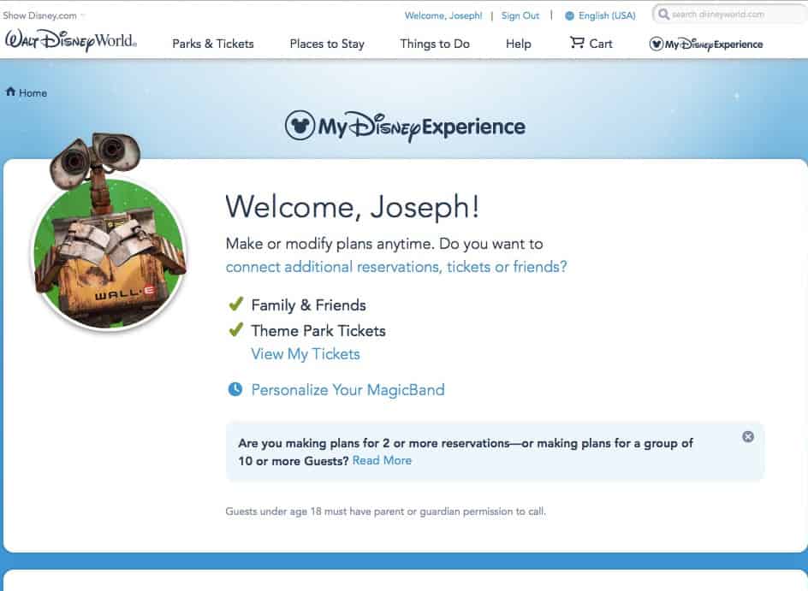Viewport: 808px width, 591px height.
Task: Click Read More in the group notice
Action: [382, 460]
